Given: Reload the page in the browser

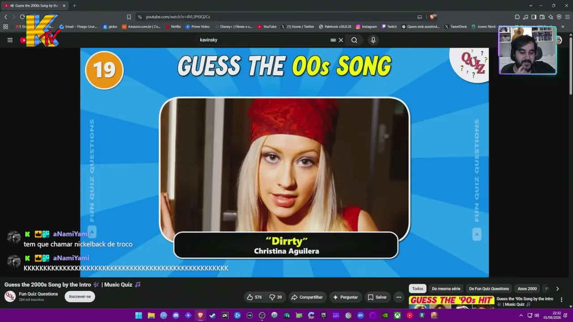Looking at the screenshot, I should [22, 17].
